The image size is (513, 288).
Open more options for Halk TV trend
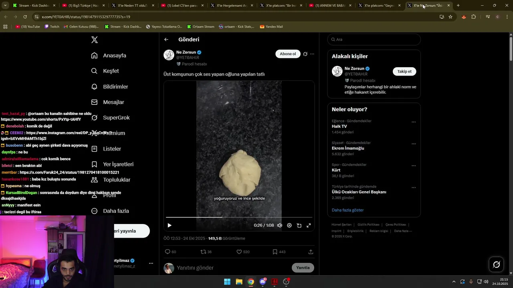[414, 122]
